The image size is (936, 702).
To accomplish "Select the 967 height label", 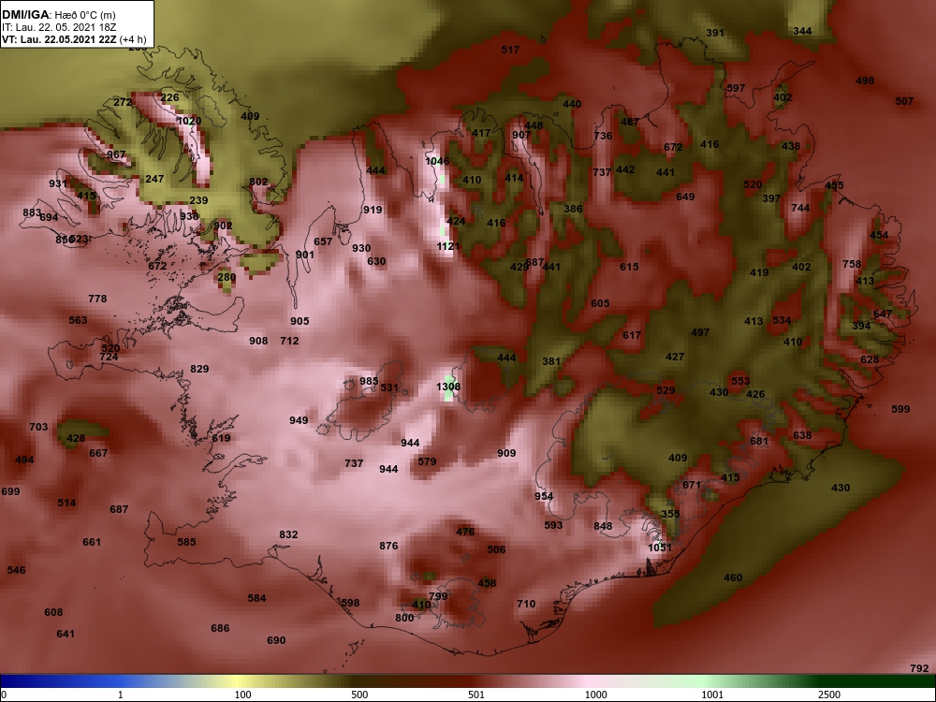I will pyautogui.click(x=116, y=154).
